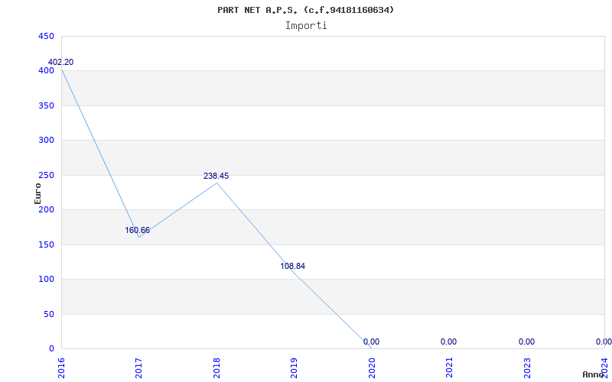
Task: Click the 238.45 peak value label
Action: [216, 176]
